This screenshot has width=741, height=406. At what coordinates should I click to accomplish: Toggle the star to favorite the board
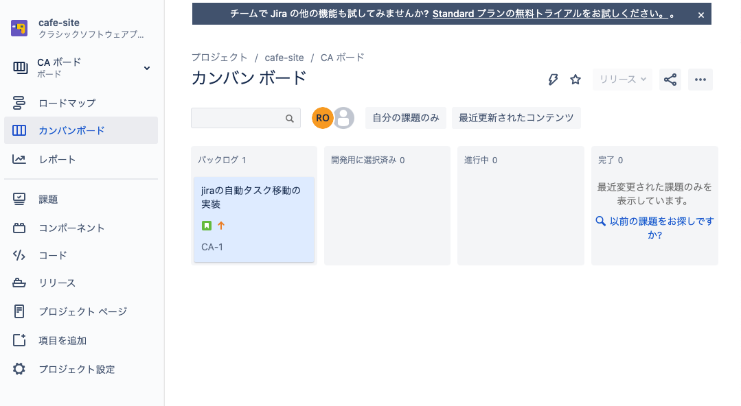pyautogui.click(x=575, y=80)
